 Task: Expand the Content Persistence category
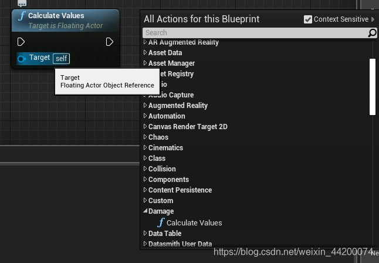click(x=145, y=190)
